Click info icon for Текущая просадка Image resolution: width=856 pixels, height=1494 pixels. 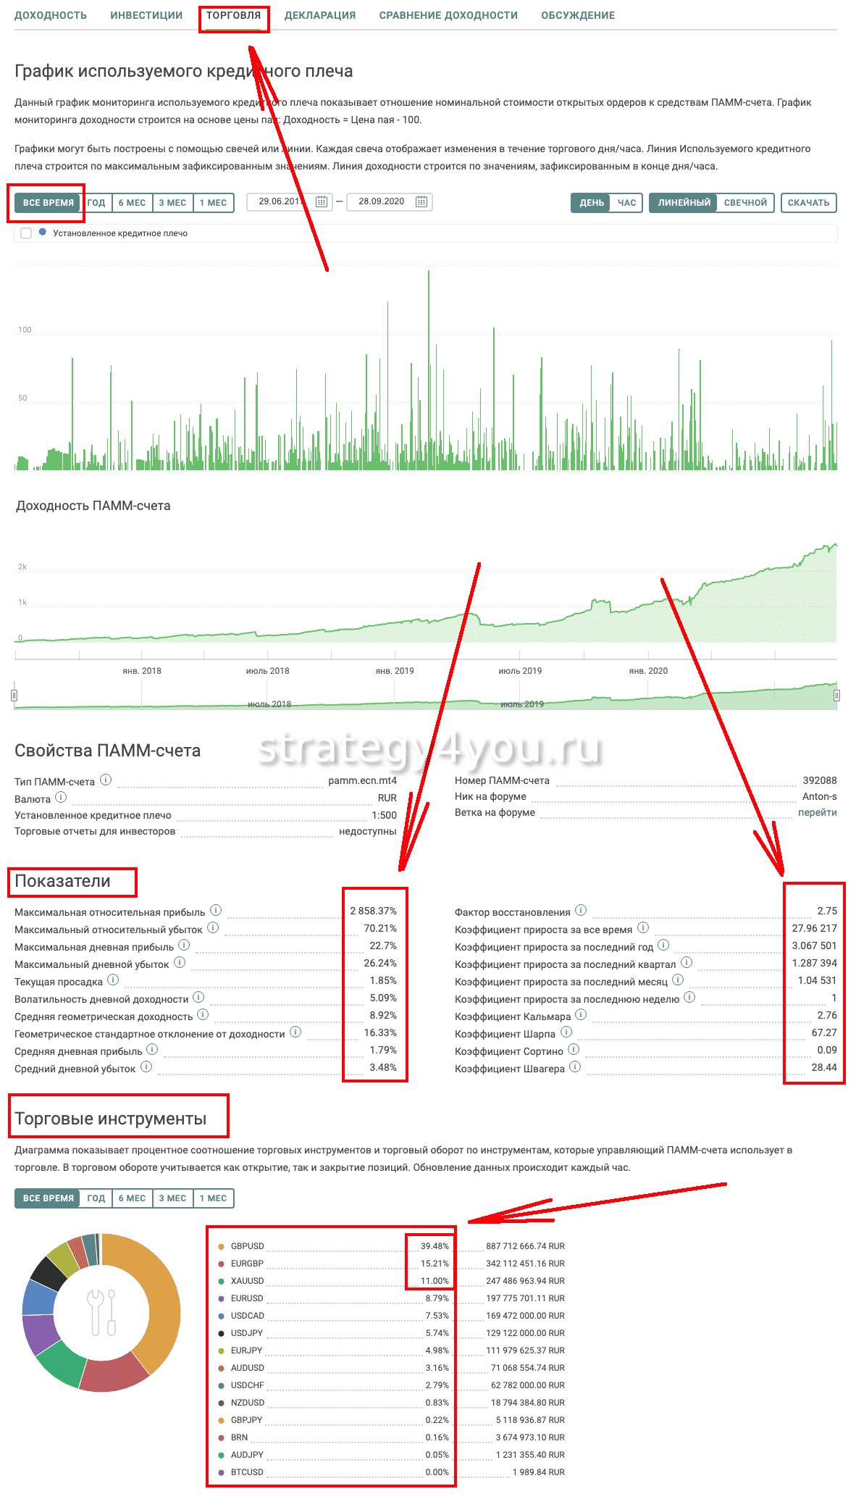click(113, 980)
